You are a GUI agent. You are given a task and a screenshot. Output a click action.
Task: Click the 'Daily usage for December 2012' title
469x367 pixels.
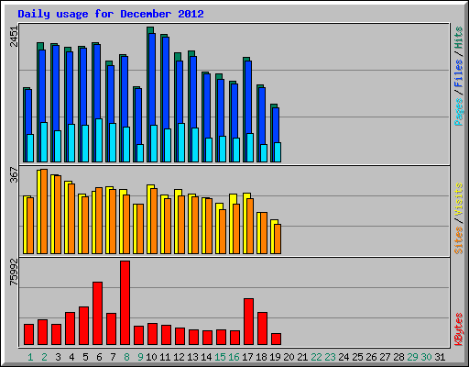111,14
